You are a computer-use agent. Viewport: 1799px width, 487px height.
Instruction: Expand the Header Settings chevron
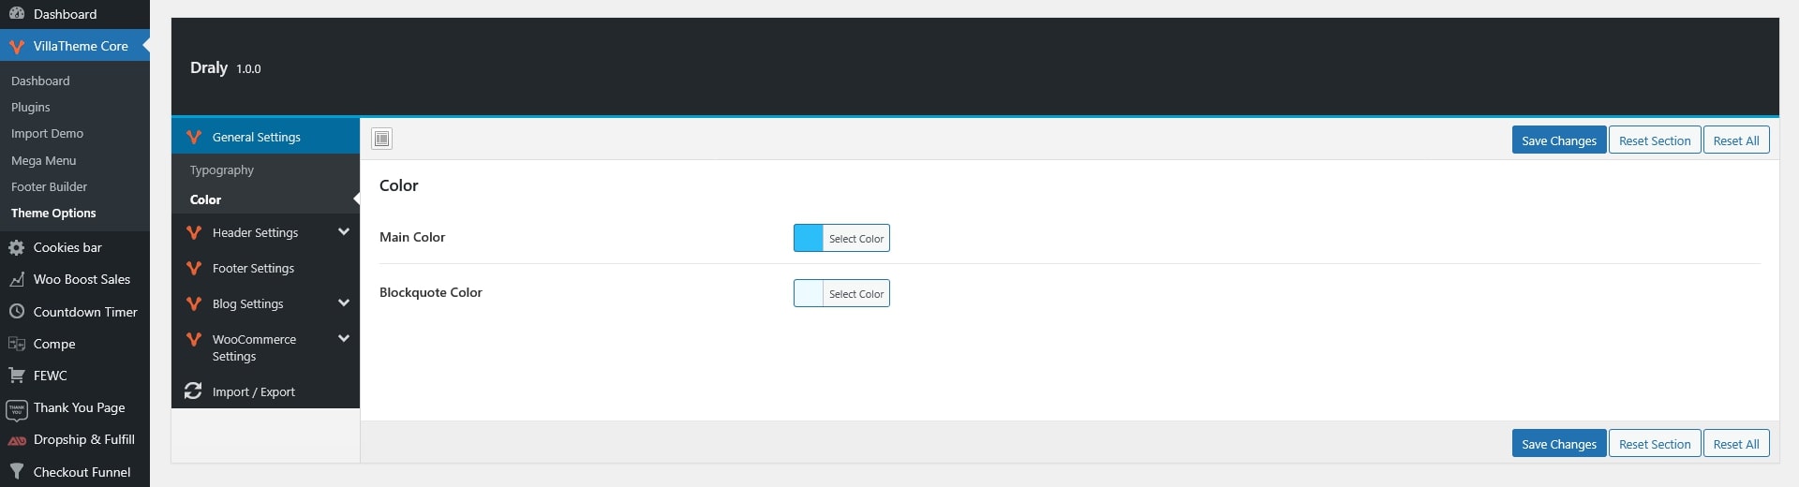[x=344, y=232]
